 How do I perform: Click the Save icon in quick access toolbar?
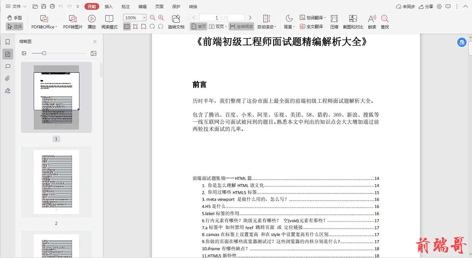click(x=44, y=6)
